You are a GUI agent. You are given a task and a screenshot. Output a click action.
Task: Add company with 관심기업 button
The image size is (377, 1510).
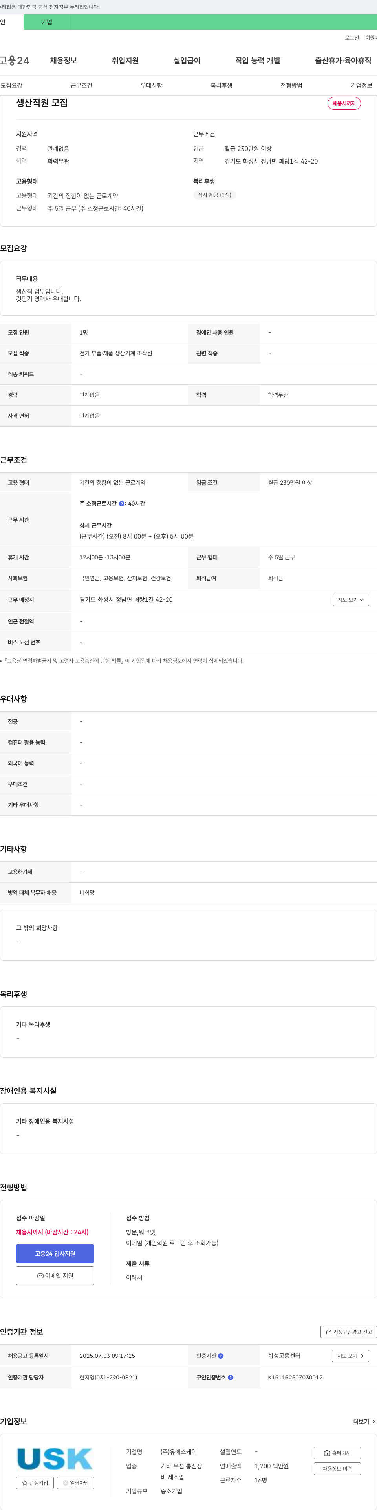[35, 1482]
